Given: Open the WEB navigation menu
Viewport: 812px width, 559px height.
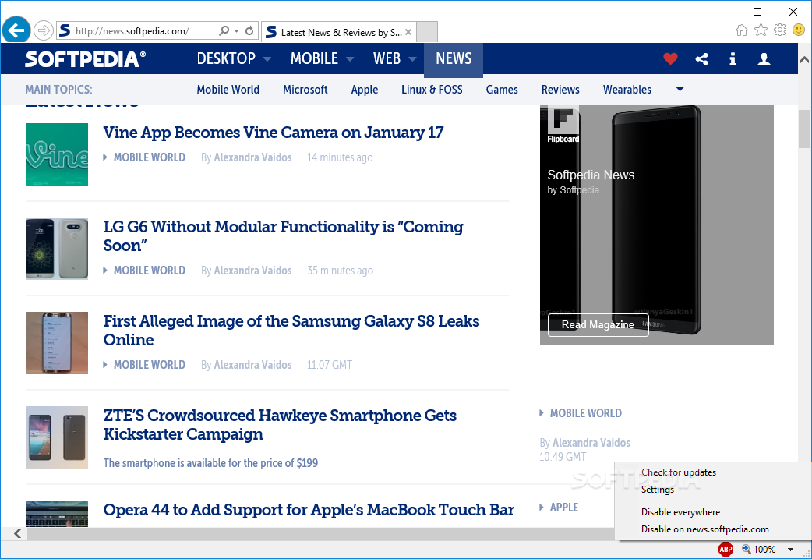Looking at the screenshot, I should [387, 58].
